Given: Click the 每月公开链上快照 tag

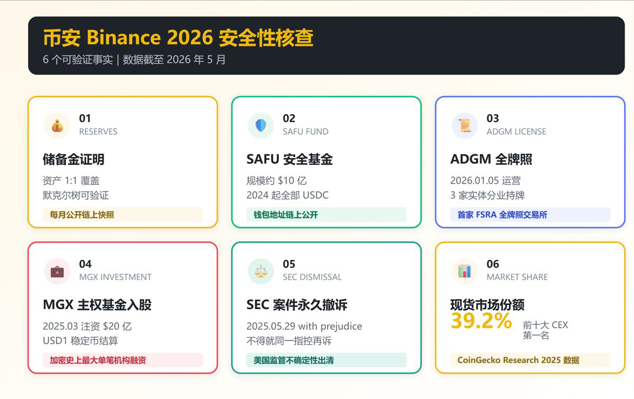Looking at the screenshot, I should point(123,215).
